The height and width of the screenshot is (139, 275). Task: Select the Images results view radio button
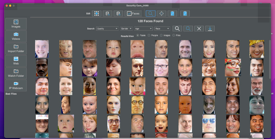[161, 35]
